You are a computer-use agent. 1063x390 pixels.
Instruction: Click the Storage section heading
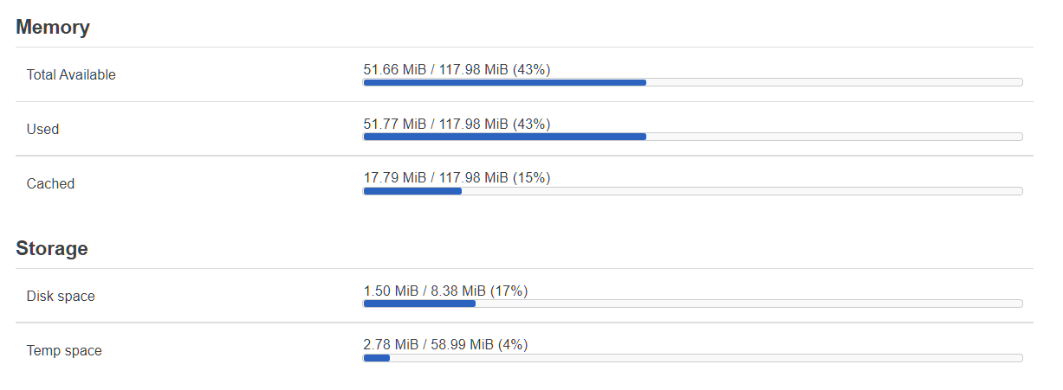pyautogui.click(x=52, y=248)
